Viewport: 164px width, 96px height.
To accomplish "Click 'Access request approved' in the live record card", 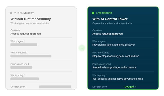I will [108, 34].
